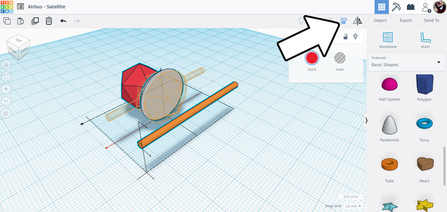This screenshot has width=447, height=212.
Task: Switch to 3D design grid view
Action: click(x=382, y=7)
